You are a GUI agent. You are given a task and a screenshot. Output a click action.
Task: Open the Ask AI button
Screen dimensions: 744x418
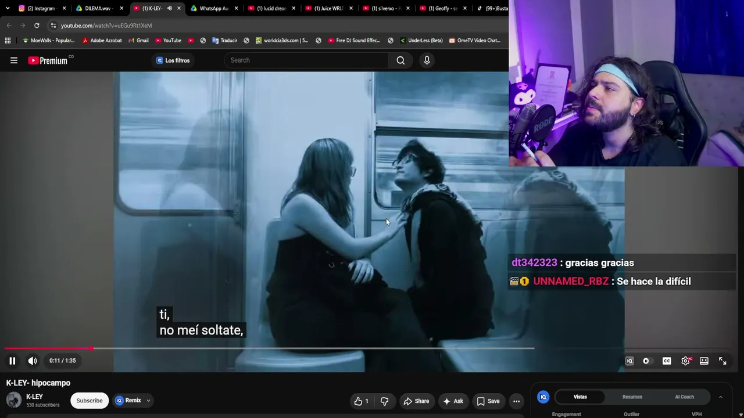[453, 401]
